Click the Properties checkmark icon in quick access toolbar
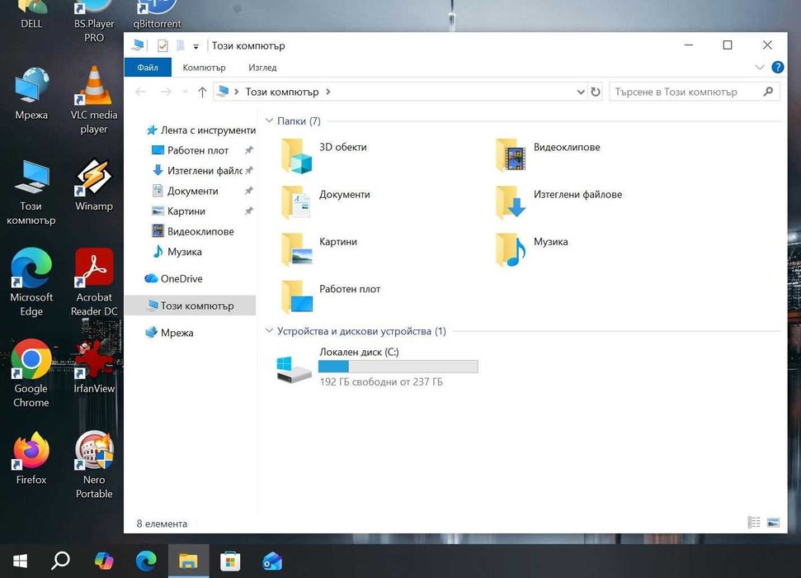The height and width of the screenshot is (578, 801). (163, 45)
